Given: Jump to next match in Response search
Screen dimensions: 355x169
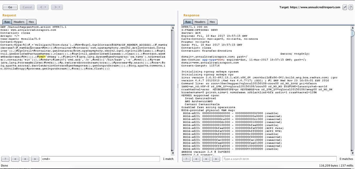Looking at the screenshot, I should tap(216, 159).
